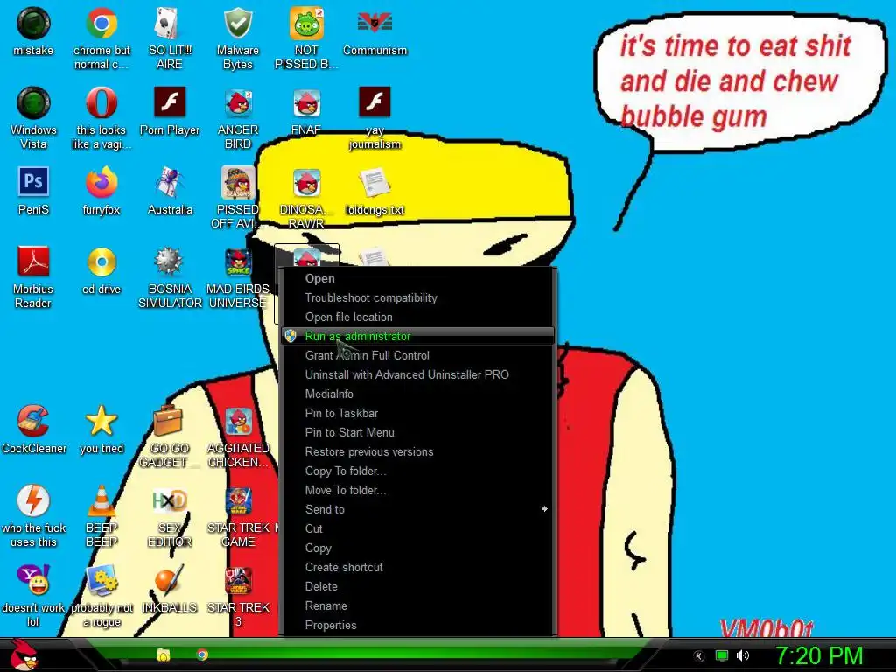Image resolution: width=896 pixels, height=672 pixels.
Task: Select the 'PISSED OFF AVI' Seasons icon
Action: coord(238,183)
